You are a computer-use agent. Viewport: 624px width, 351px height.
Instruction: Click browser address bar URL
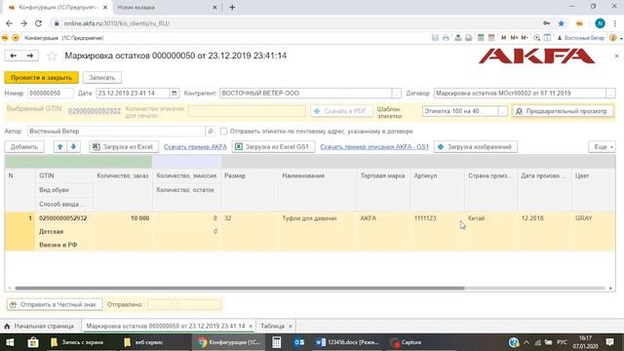coord(117,23)
